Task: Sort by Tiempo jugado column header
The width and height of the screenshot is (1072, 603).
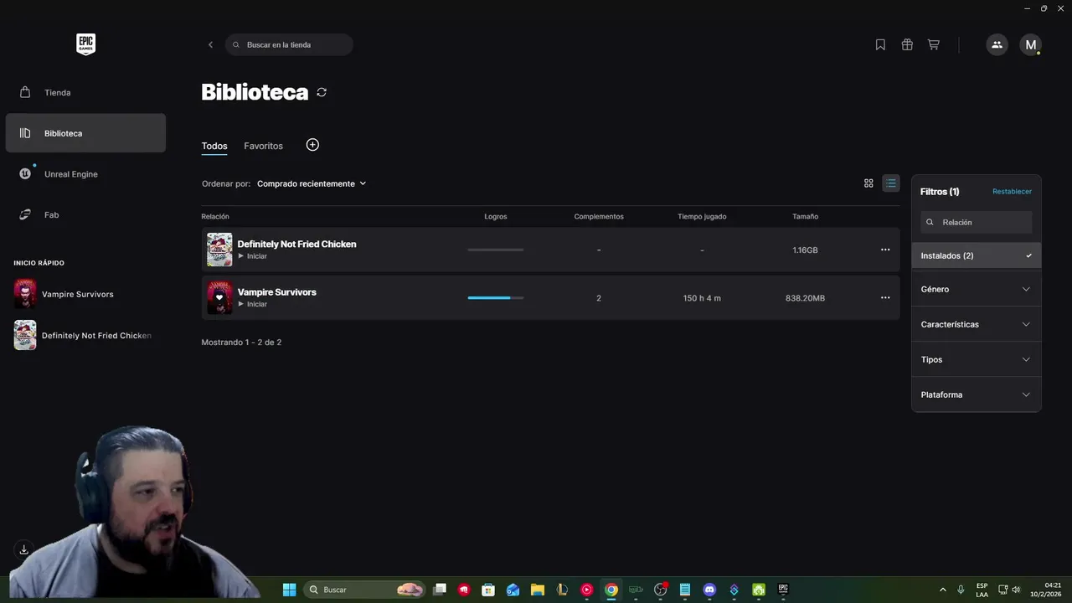Action: [x=702, y=216]
